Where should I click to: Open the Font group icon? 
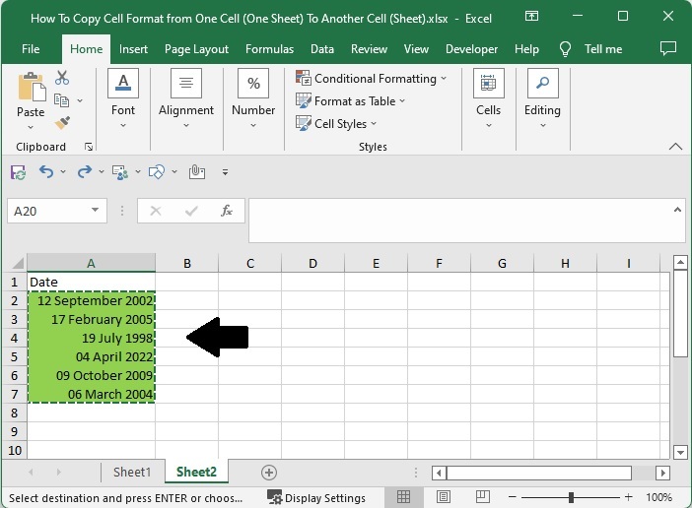pyautogui.click(x=123, y=83)
